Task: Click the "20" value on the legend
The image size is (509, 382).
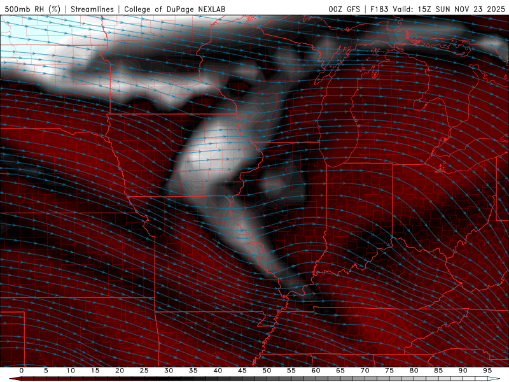Action: tap(120, 371)
